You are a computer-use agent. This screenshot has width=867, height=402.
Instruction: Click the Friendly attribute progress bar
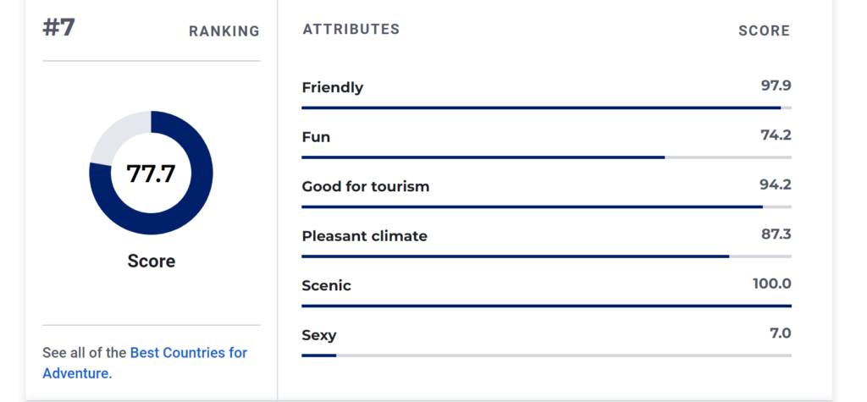tap(546, 107)
